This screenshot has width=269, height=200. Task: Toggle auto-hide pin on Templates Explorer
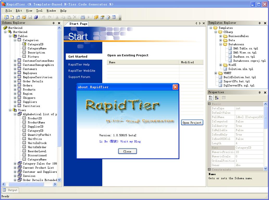260,23
